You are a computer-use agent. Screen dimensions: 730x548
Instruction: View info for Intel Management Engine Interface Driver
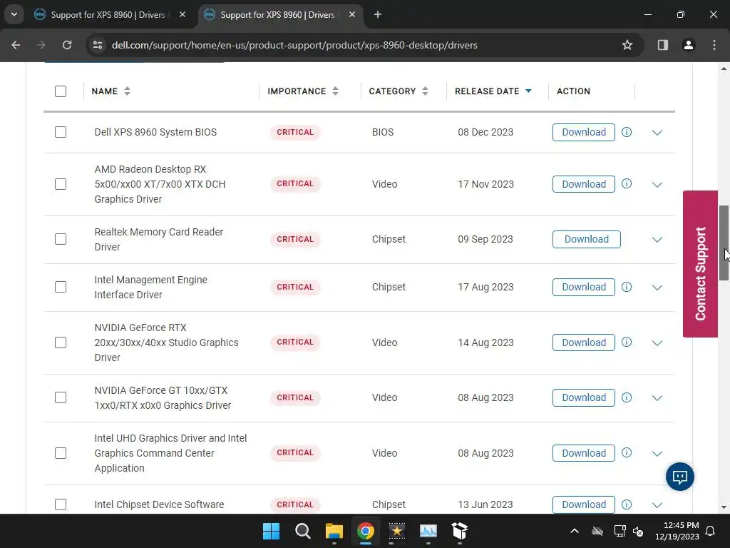point(627,287)
